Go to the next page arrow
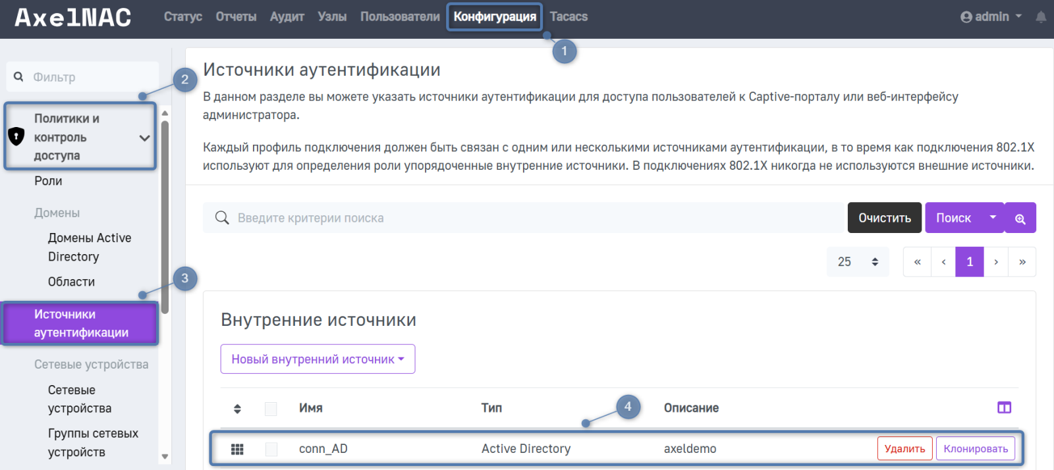 (995, 262)
